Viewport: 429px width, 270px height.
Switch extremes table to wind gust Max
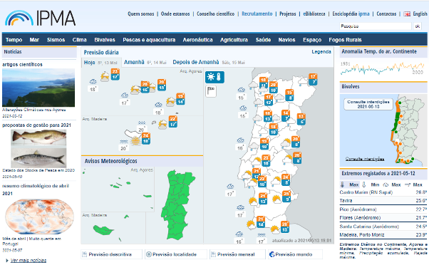413,185
